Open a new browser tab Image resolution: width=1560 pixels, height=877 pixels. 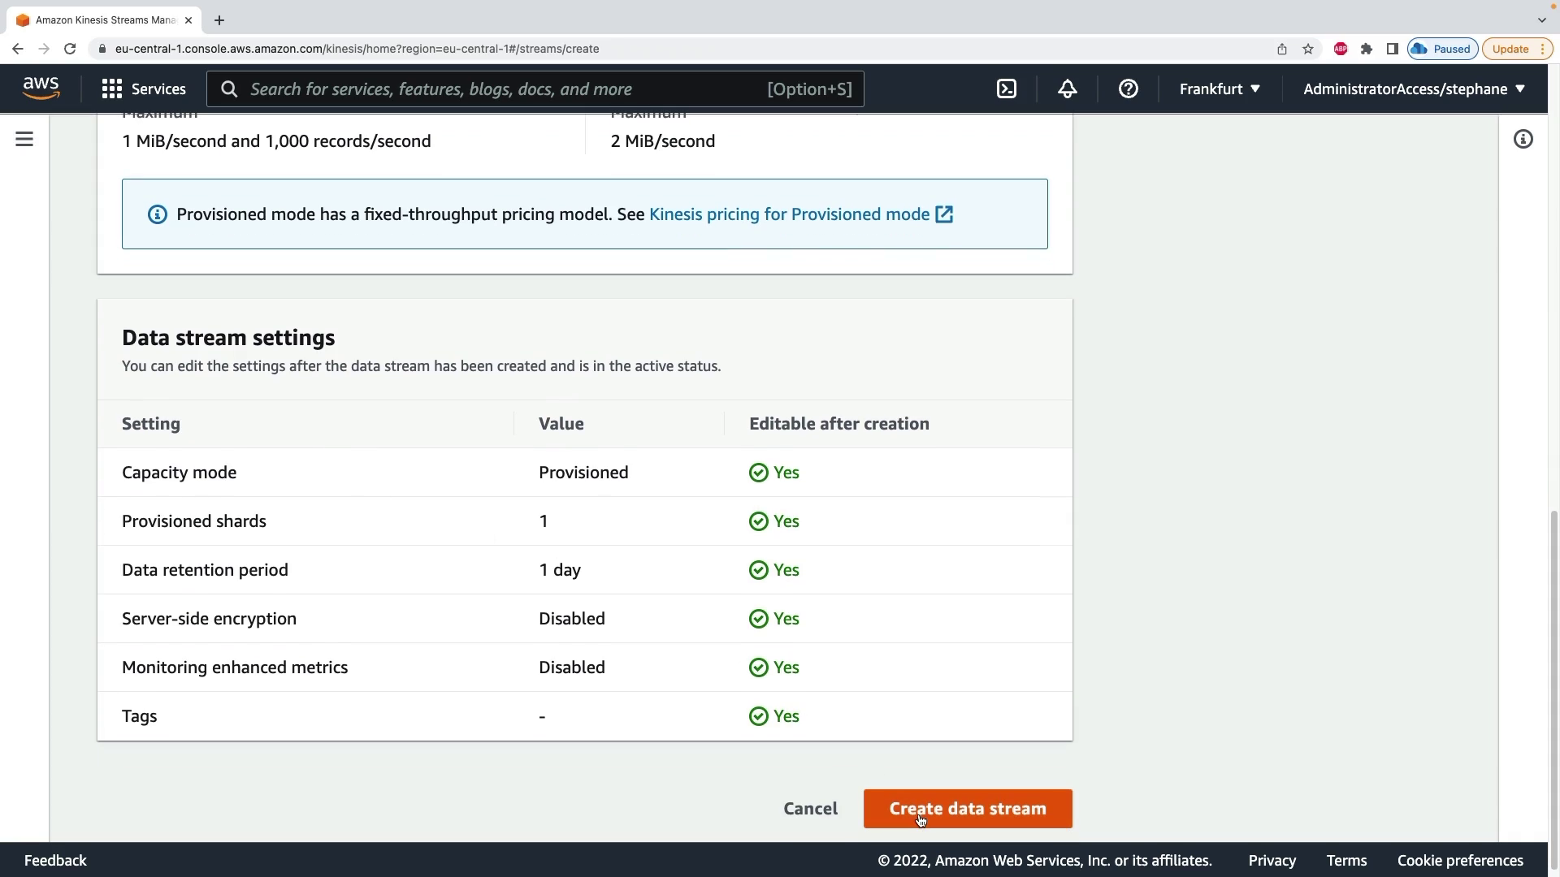[219, 20]
